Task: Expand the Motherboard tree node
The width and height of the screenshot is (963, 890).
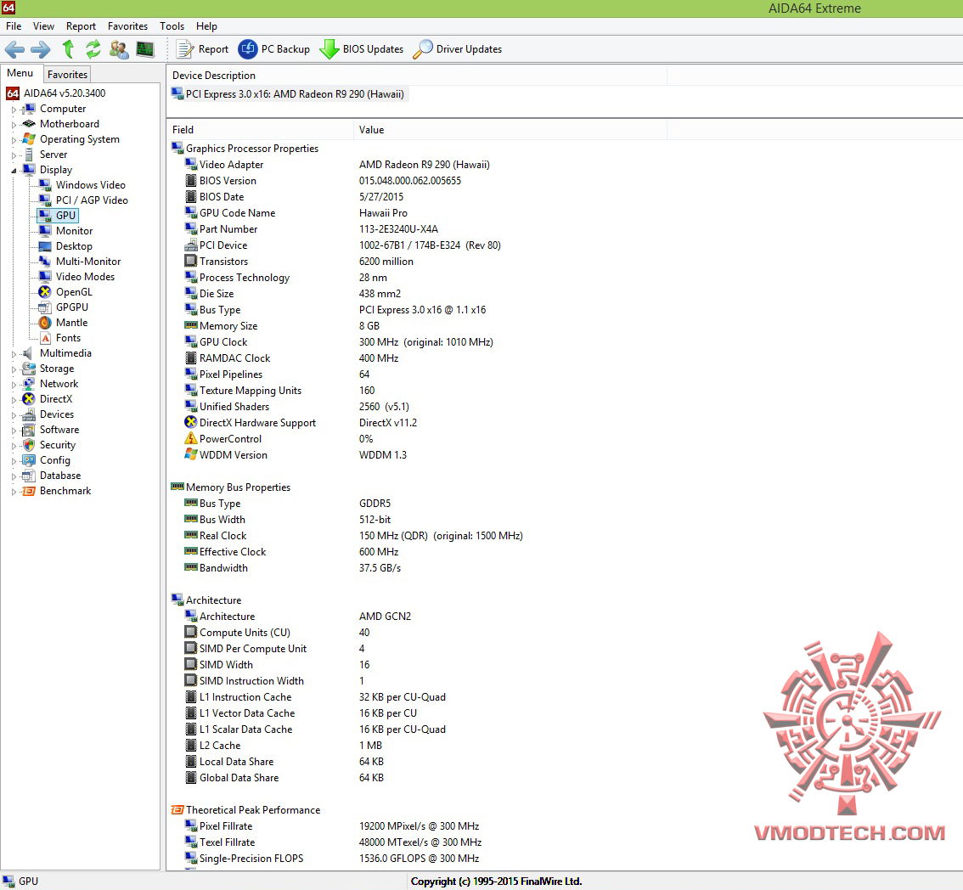Action: click(x=14, y=125)
